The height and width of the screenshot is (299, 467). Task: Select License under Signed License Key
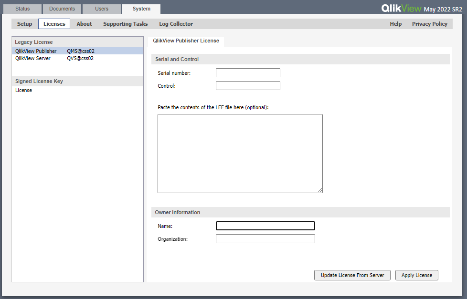click(23, 90)
